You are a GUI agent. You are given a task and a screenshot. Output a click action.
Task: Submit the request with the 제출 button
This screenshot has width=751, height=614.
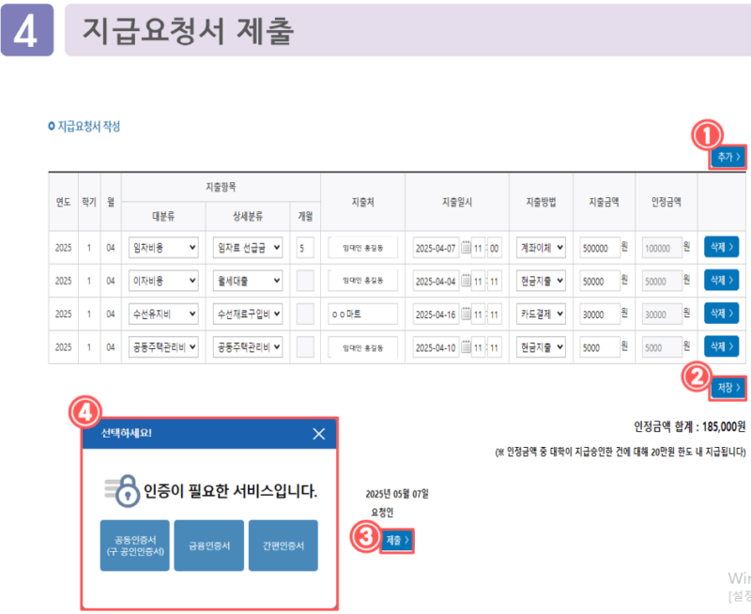(397, 541)
